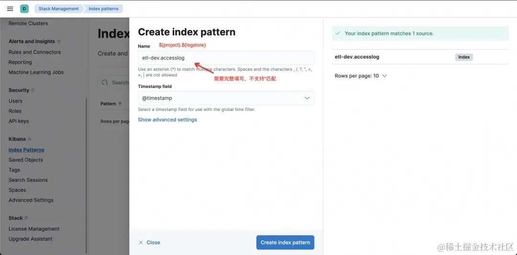
Task: Click the sidebar vertical scrollbar
Action: (x=87, y=172)
